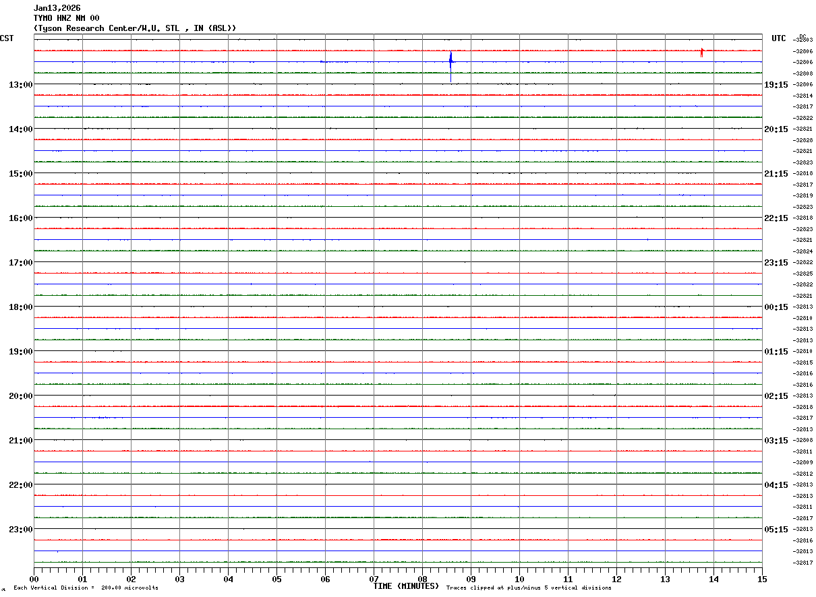Screen dimensions: 816x597
Task: Click the 15 minute tick label
Action: (x=761, y=579)
